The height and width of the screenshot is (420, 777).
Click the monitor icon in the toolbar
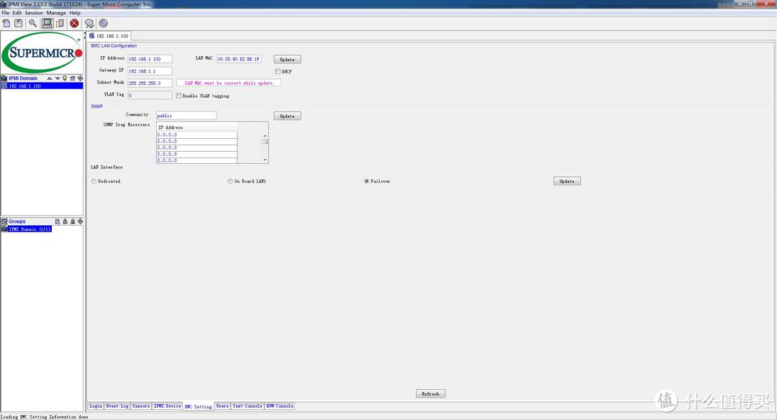coord(47,23)
